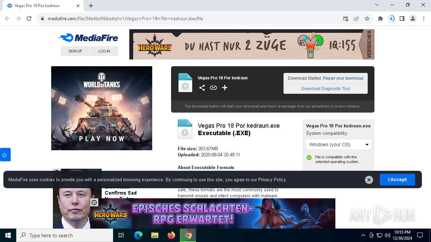View site info with the padlock icon
The image size is (431, 242).
coord(42,18)
